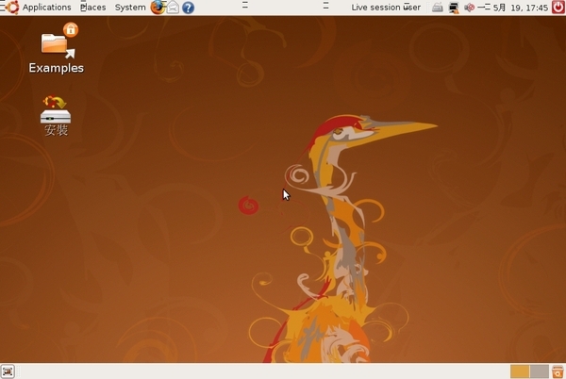Switch to the second gray workspace
The height and width of the screenshot is (379, 566).
pyautogui.click(x=540, y=371)
